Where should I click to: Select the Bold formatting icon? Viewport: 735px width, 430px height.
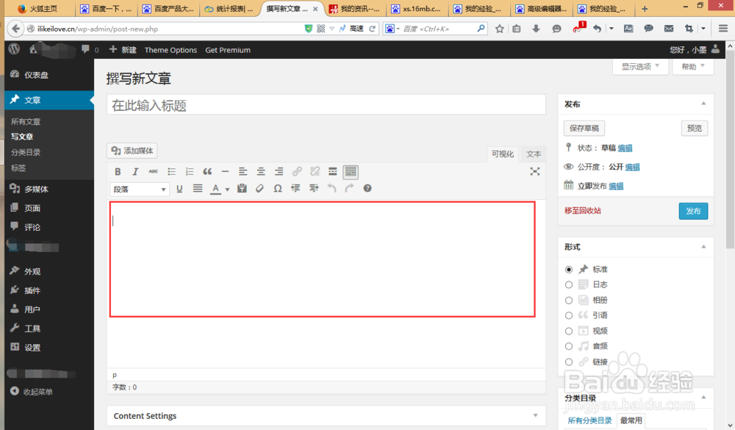point(118,171)
